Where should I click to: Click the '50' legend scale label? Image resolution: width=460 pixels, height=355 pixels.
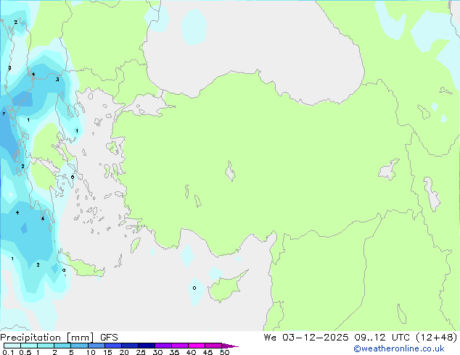point(224,352)
